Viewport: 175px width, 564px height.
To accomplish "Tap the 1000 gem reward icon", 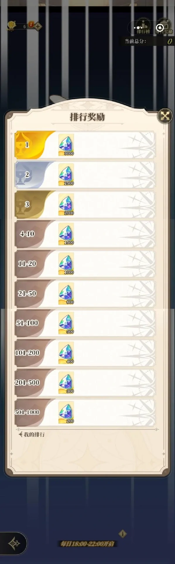I will pos(66,263).
